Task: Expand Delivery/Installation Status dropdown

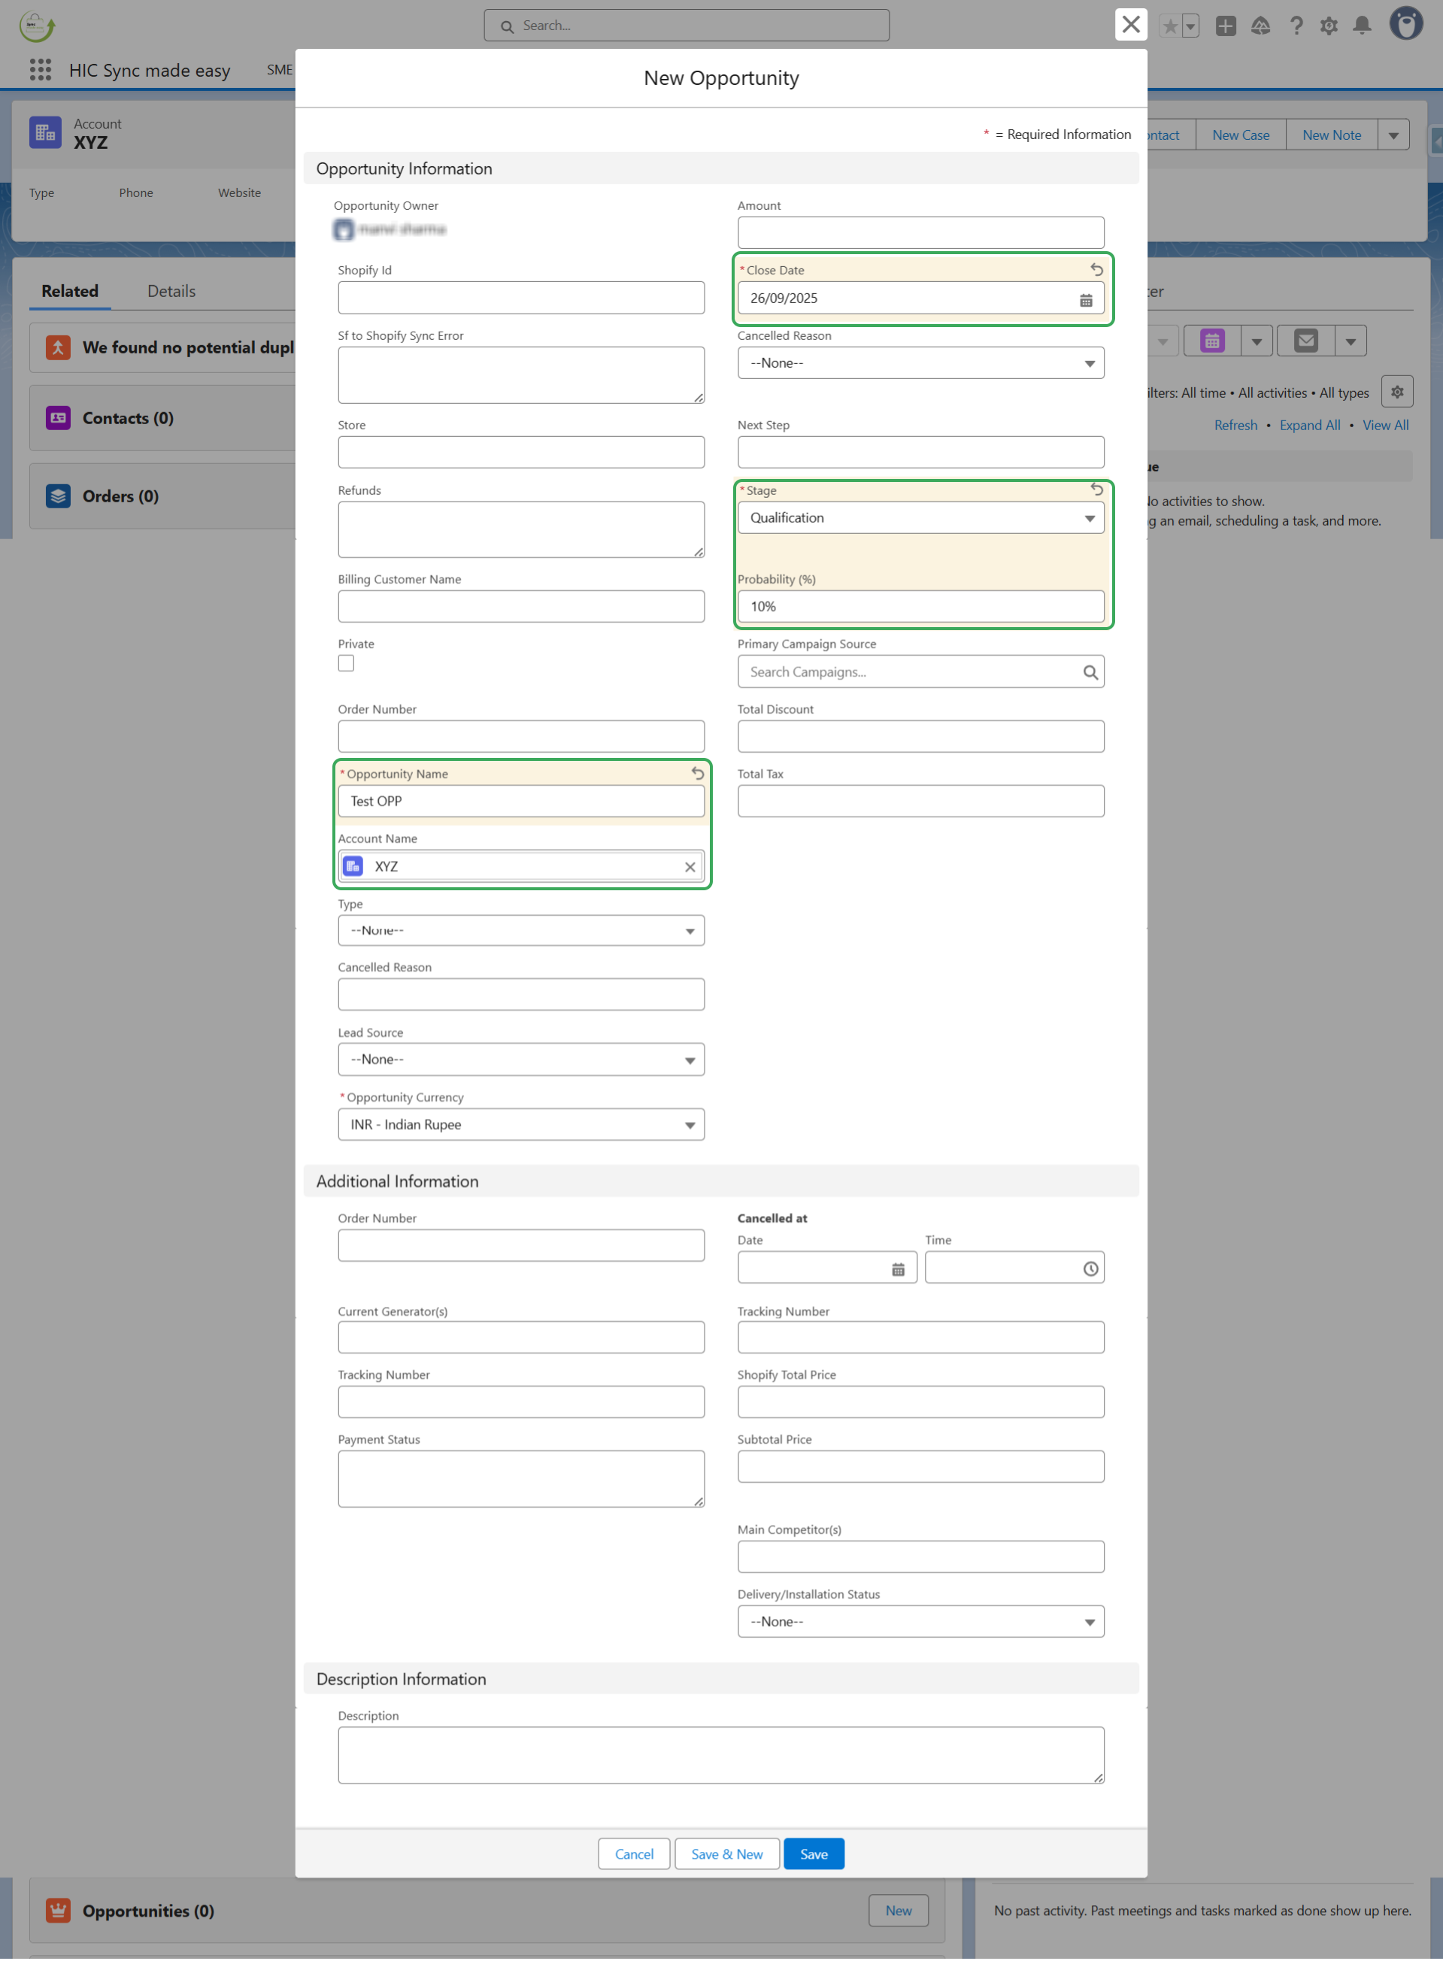Action: point(920,1622)
